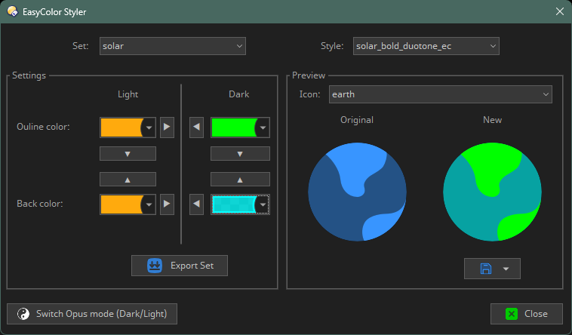Open the save button dropdown arrow
This screenshot has width=572, height=335.
pyautogui.click(x=506, y=269)
